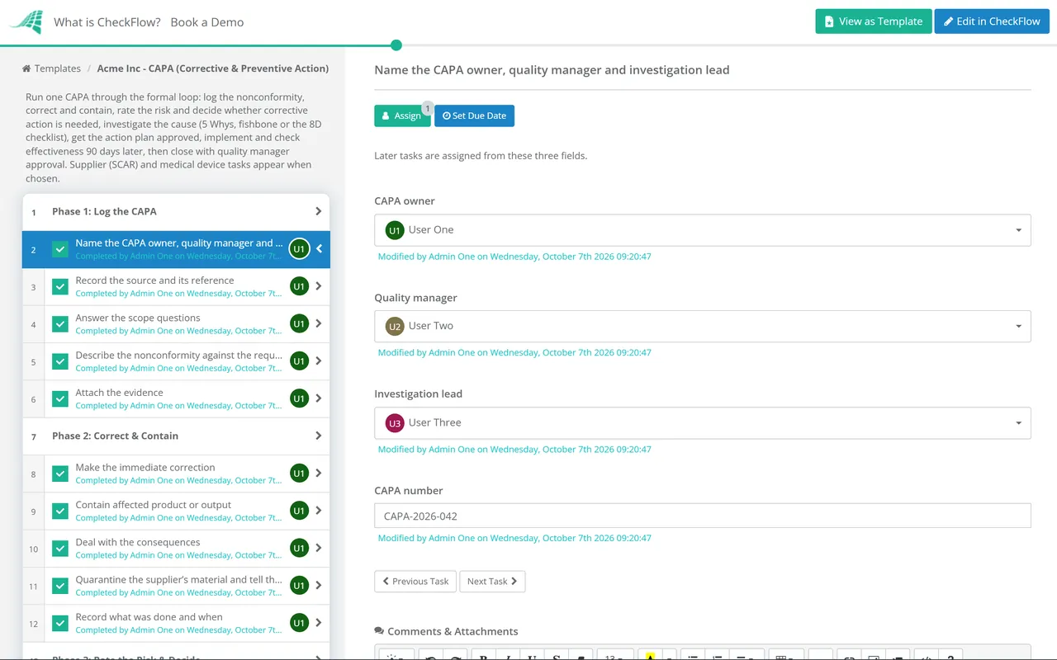Advance with the Next Task button
1057x660 pixels.
click(x=492, y=582)
